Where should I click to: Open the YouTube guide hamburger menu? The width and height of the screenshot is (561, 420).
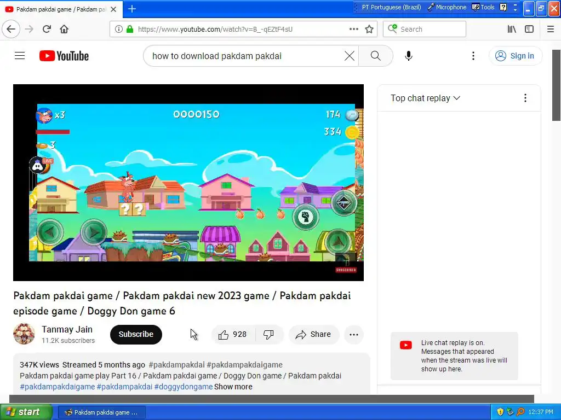coord(20,56)
